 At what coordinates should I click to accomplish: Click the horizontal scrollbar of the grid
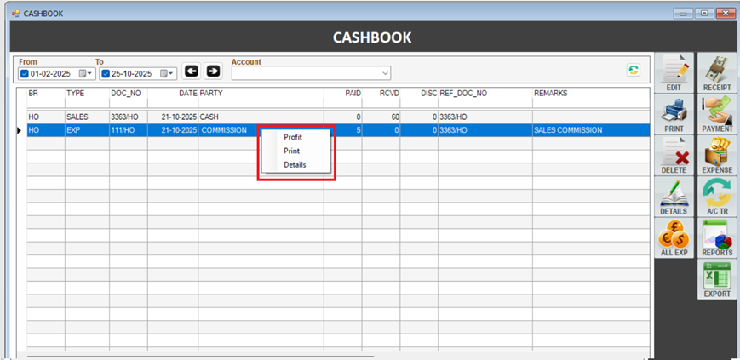[x=201, y=357]
